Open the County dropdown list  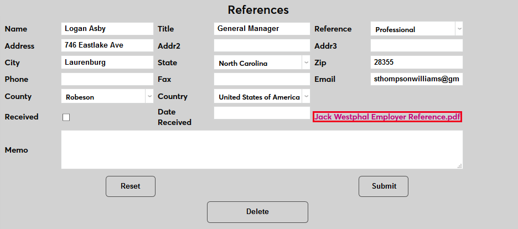click(107, 97)
